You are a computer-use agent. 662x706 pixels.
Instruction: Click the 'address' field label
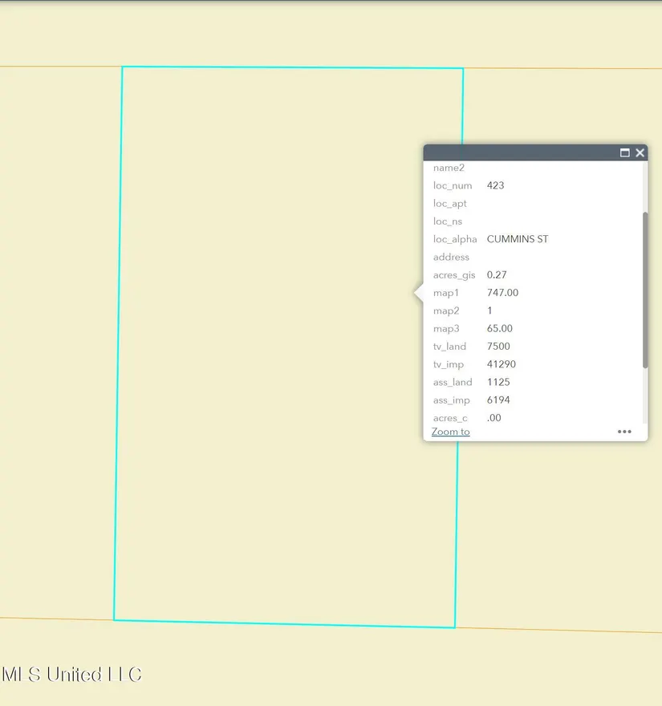click(451, 258)
